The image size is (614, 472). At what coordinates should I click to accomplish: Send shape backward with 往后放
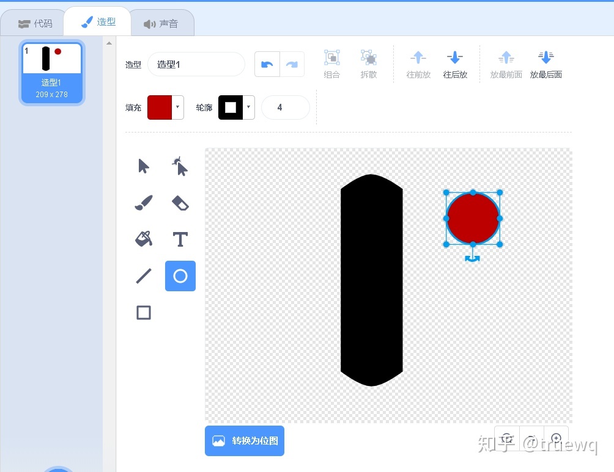click(x=455, y=64)
